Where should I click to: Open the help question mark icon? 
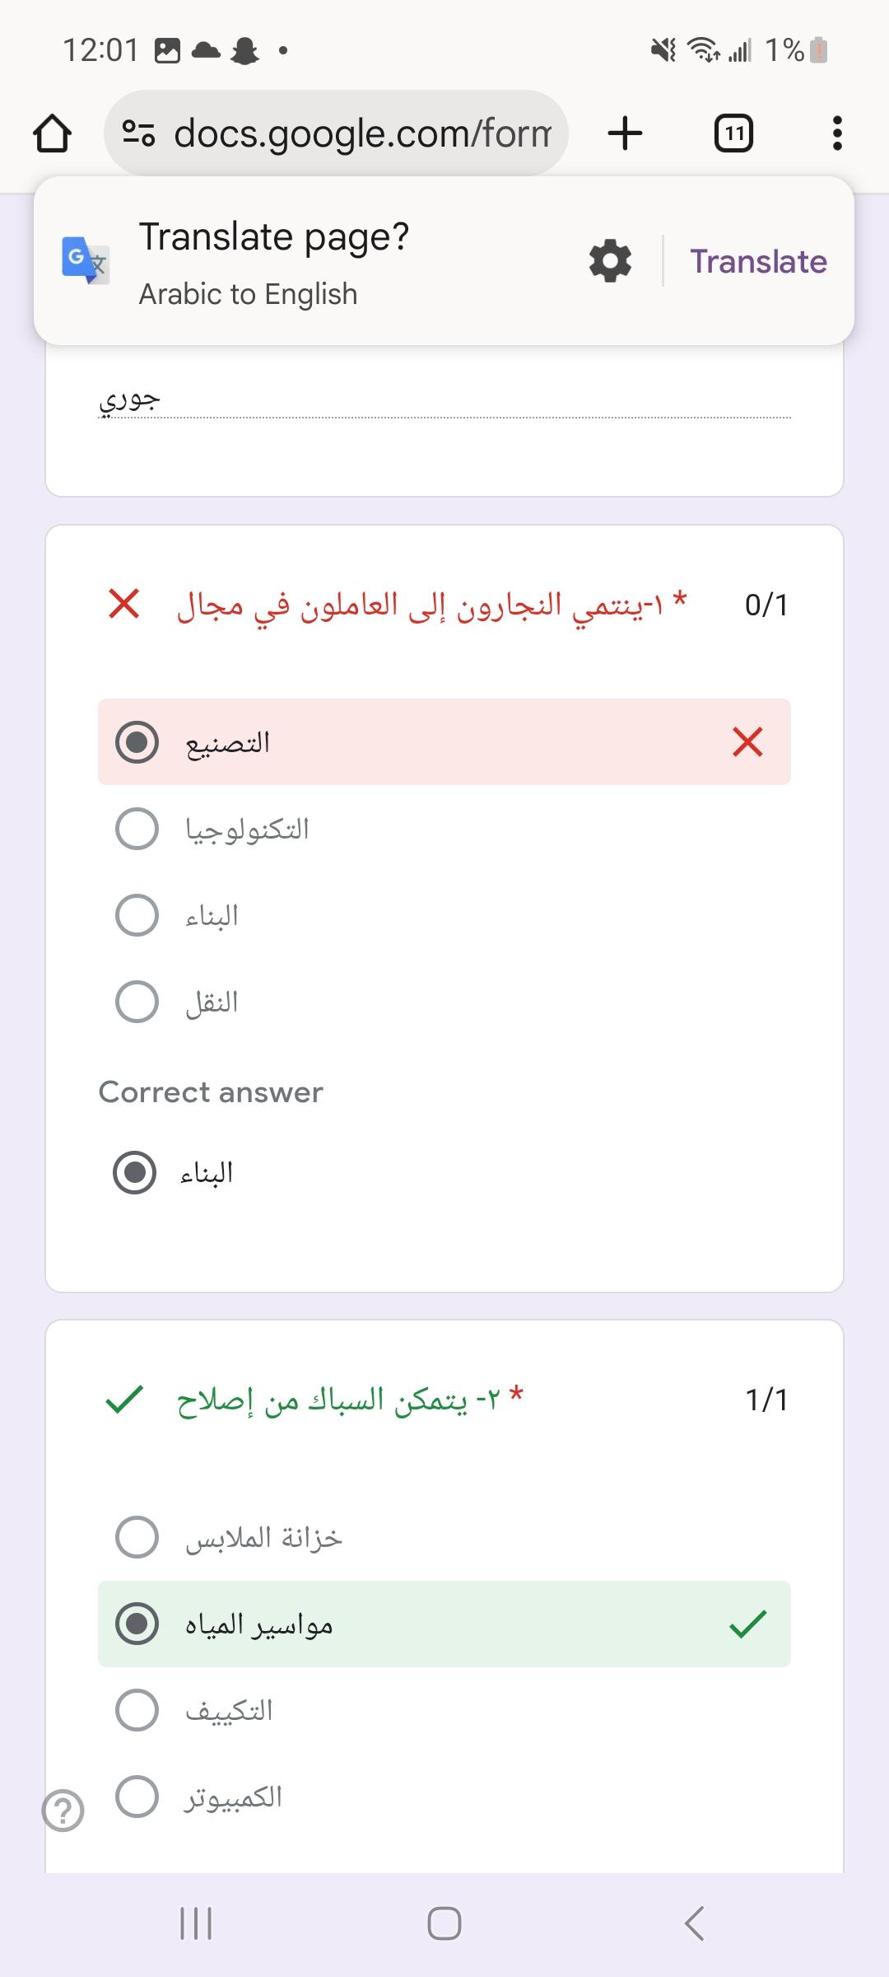point(63,1811)
